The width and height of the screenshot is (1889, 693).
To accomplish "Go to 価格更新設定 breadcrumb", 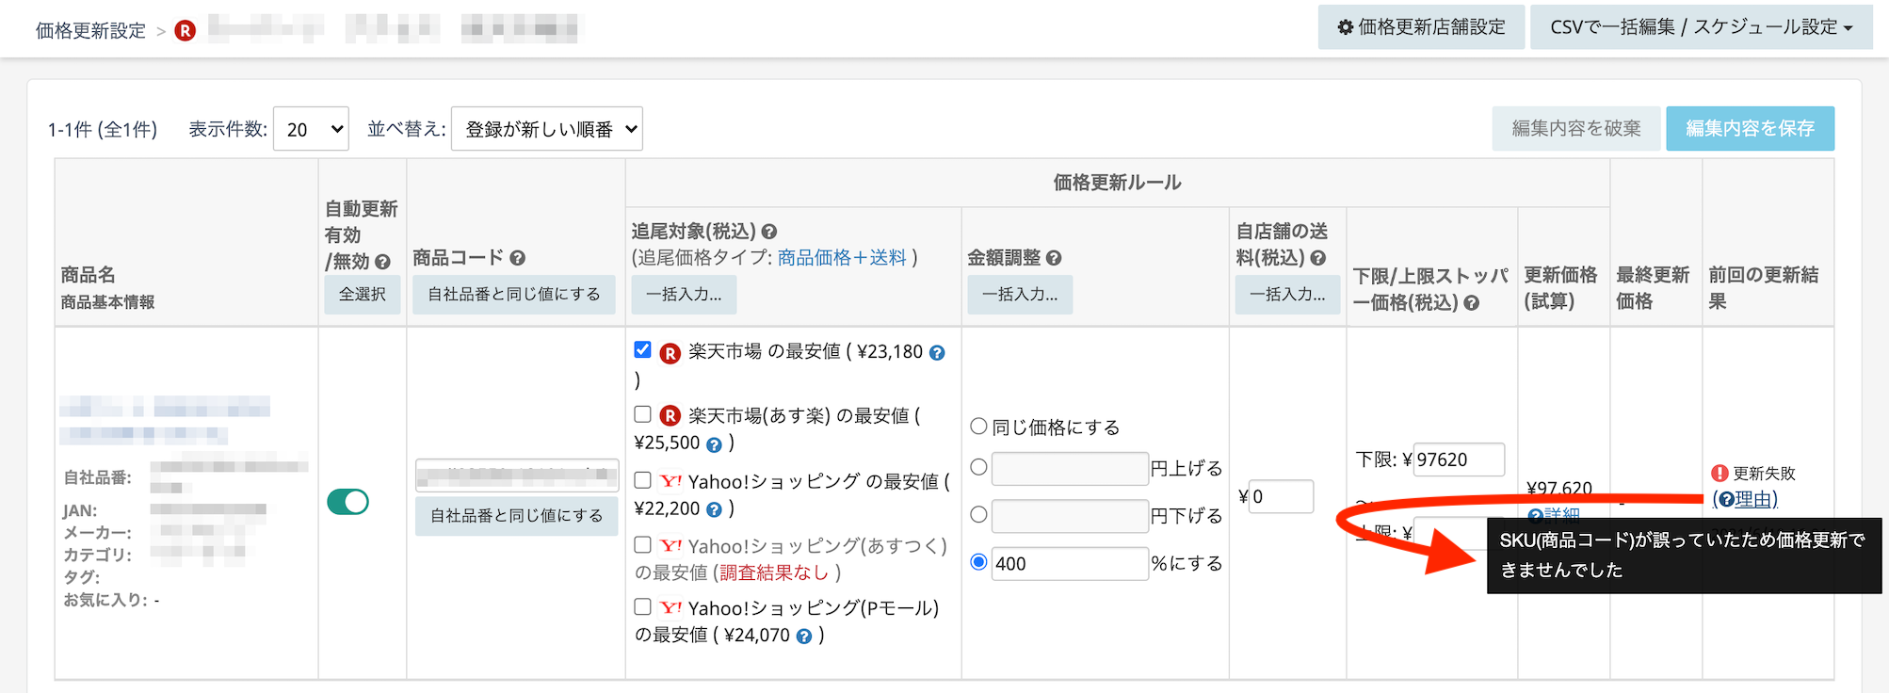I will point(90,31).
